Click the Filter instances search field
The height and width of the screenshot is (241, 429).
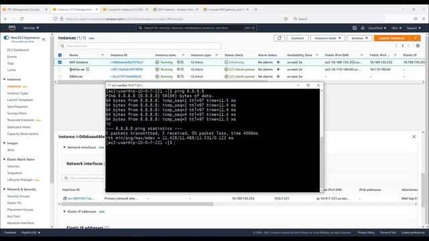(139, 46)
